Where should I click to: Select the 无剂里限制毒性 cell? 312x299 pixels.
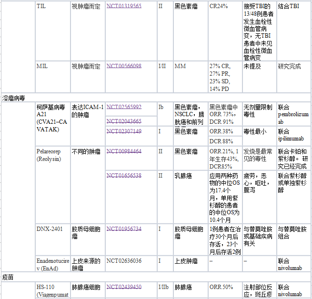click(x=260, y=114)
